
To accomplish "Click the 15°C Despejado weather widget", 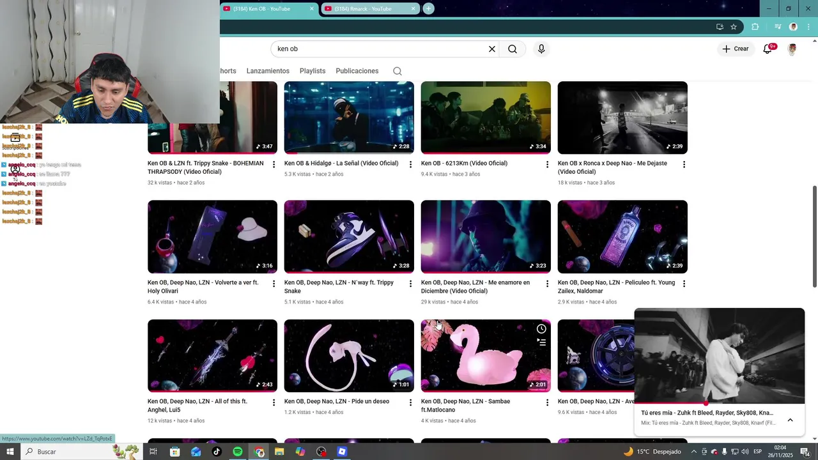I will [652, 452].
